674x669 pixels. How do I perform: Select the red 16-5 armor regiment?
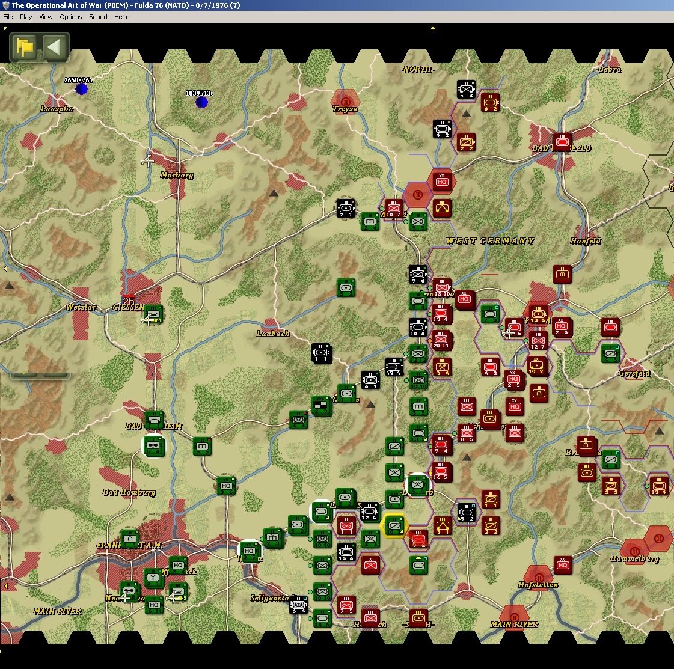[442, 472]
